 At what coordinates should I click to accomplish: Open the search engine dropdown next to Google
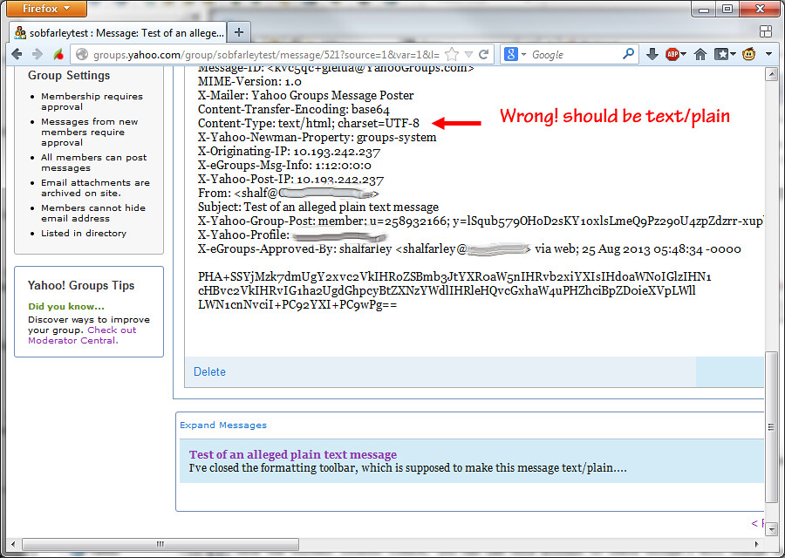pyautogui.click(x=522, y=54)
